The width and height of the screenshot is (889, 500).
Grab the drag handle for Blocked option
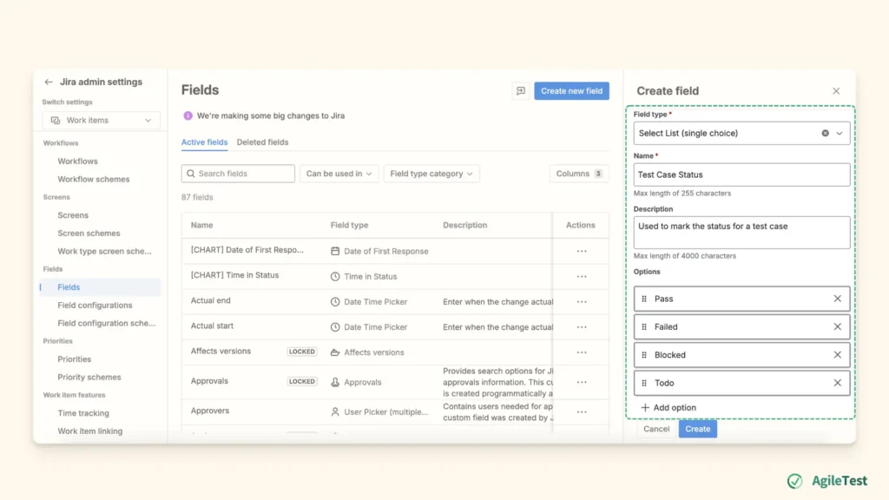pos(644,355)
